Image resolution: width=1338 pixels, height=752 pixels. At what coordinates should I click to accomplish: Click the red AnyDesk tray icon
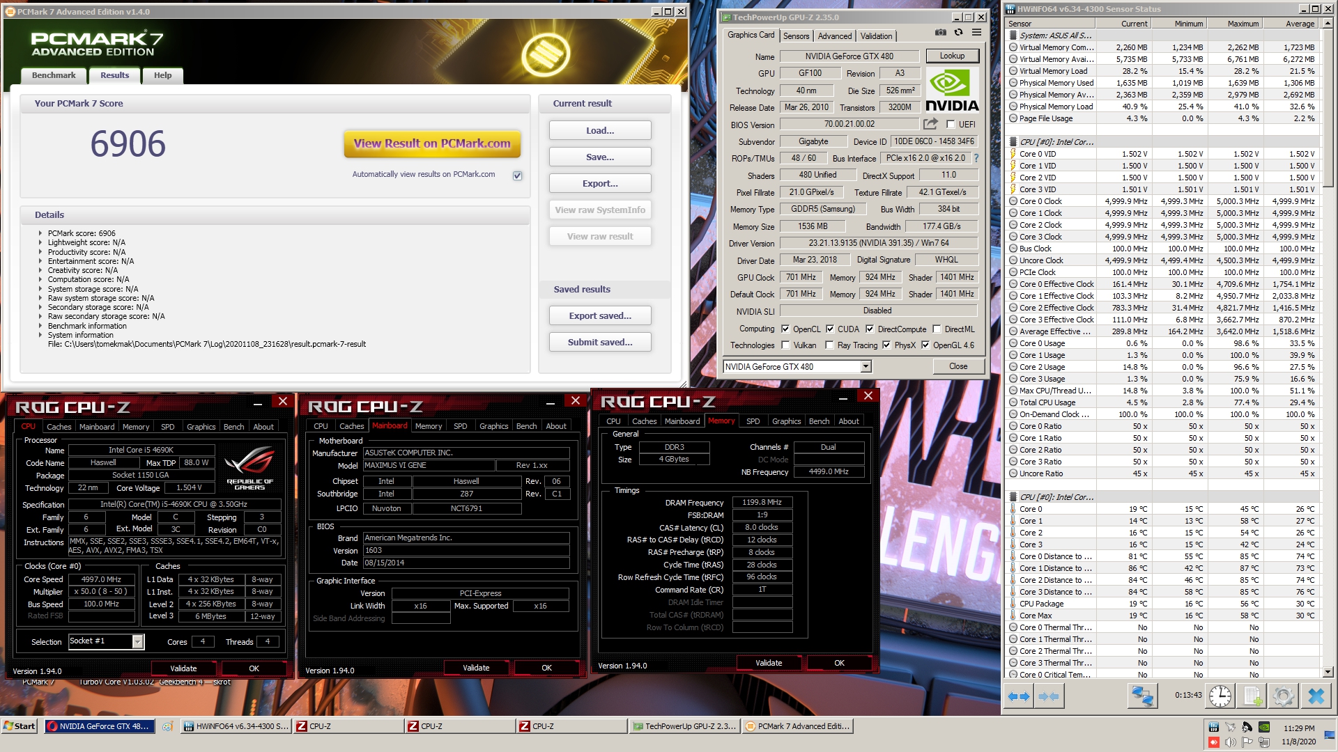click(x=1214, y=742)
